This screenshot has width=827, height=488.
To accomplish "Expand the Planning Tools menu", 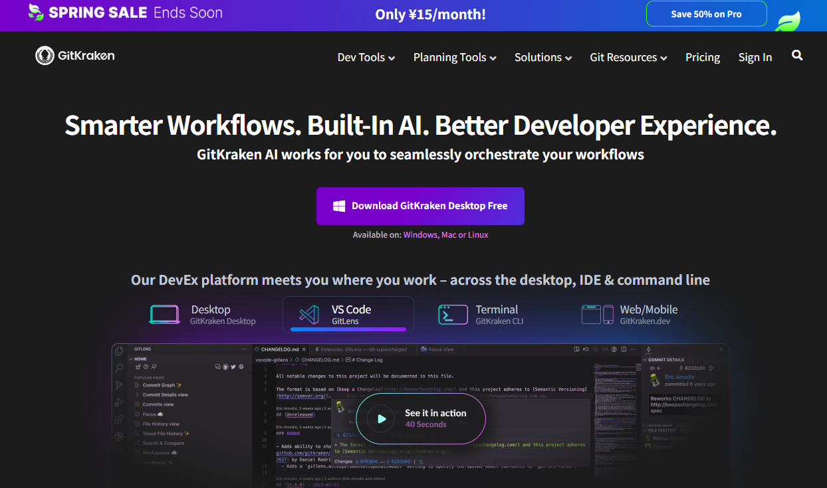I will click(x=455, y=57).
